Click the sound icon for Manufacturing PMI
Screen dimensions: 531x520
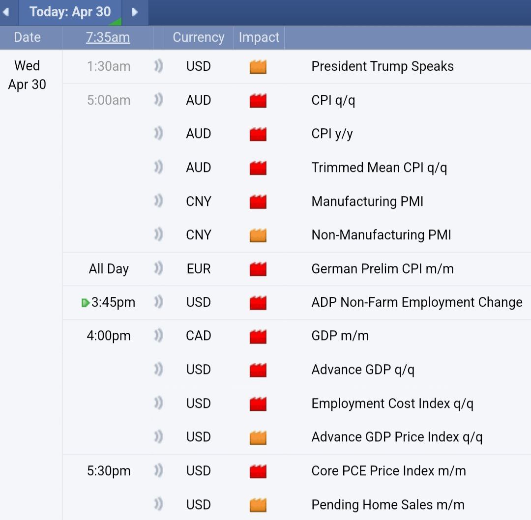point(158,201)
